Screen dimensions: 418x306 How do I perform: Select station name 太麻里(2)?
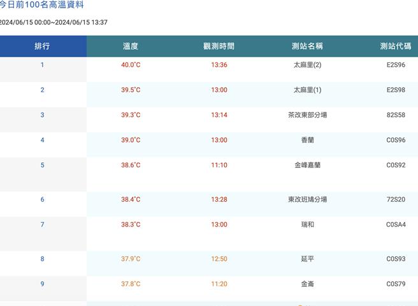click(x=307, y=65)
